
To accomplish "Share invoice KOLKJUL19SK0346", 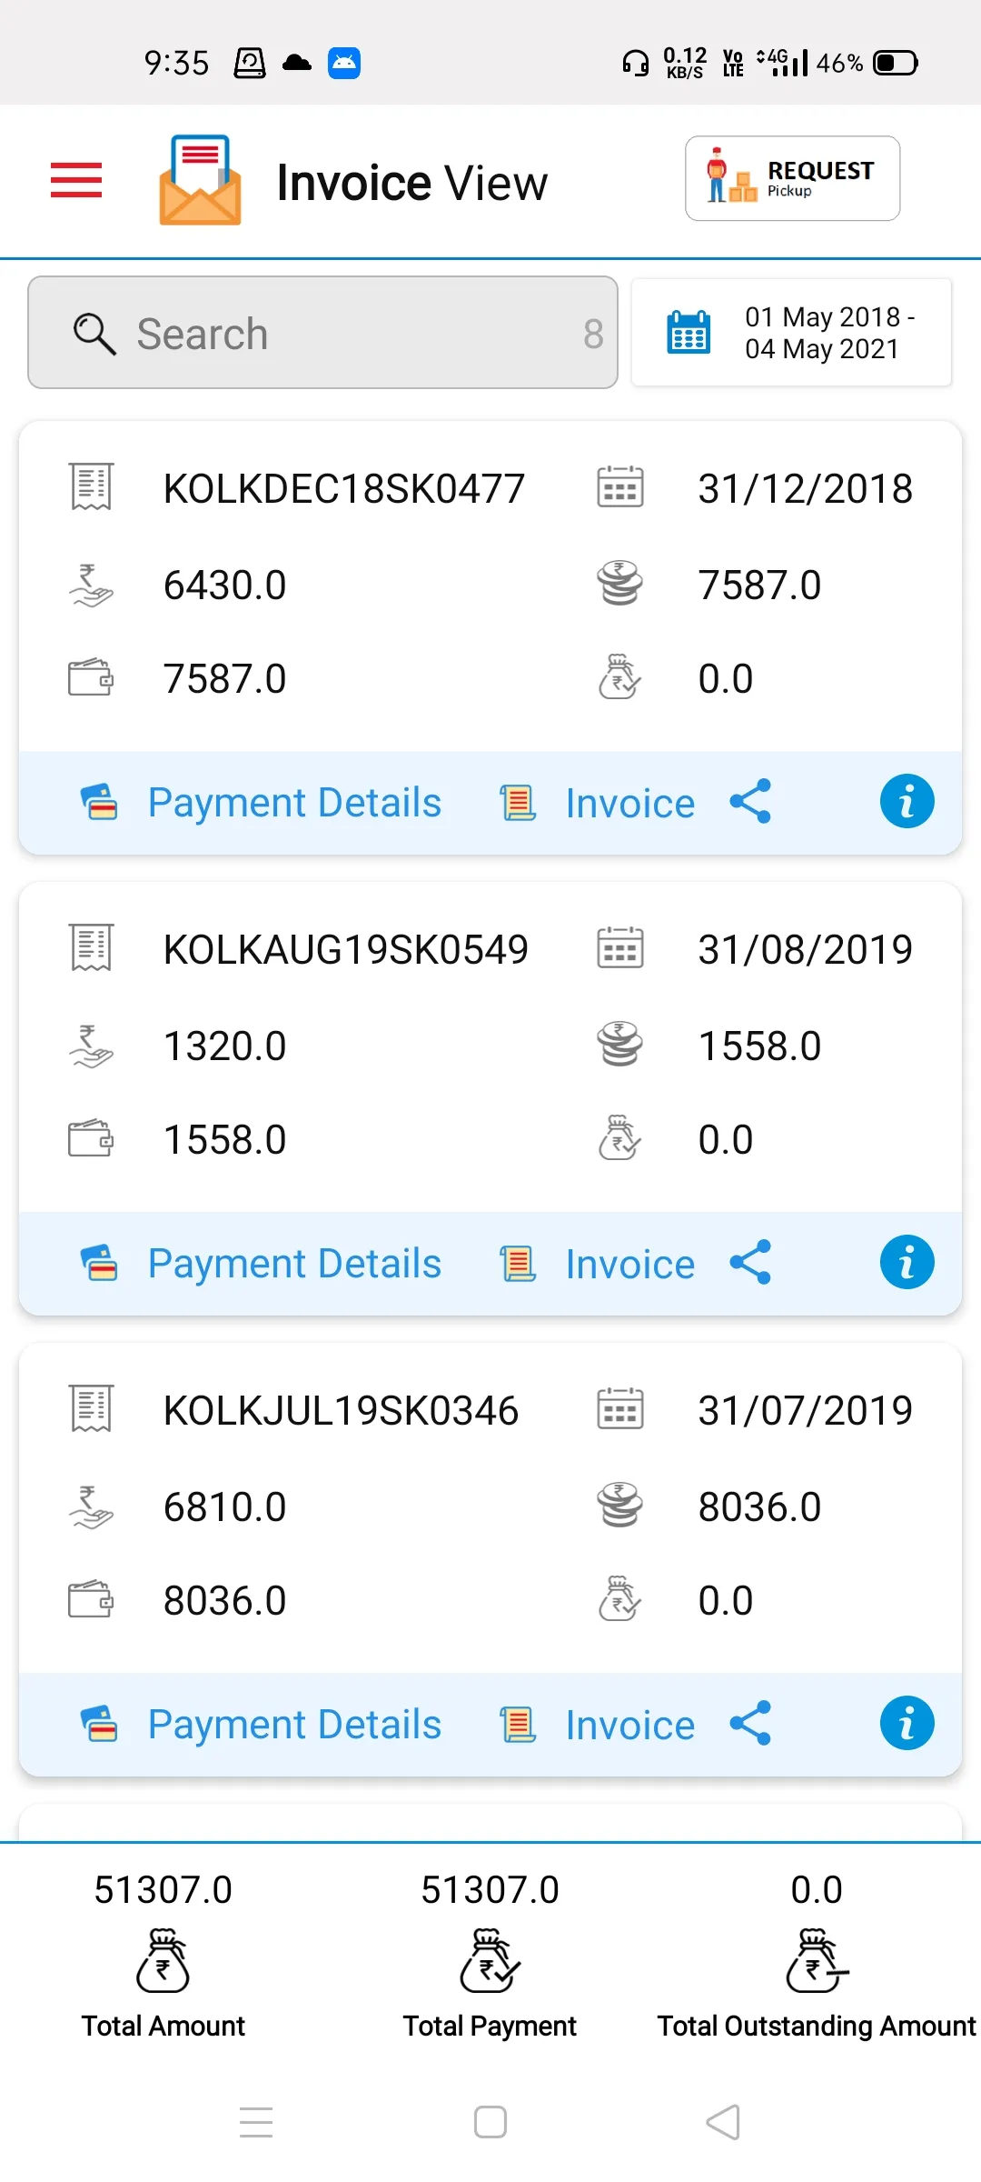I will 750,1724.
